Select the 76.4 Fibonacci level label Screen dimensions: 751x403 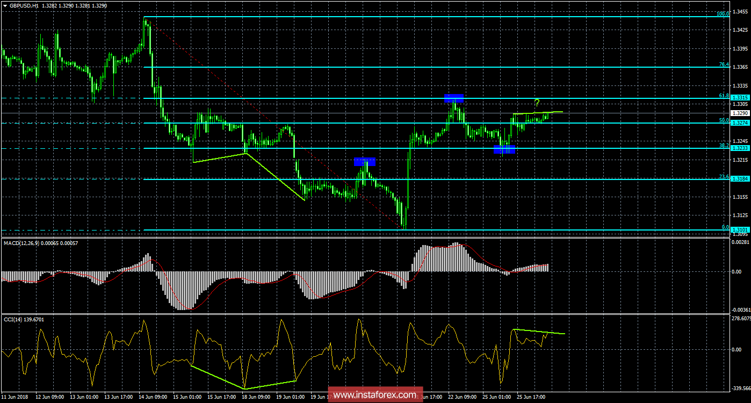tap(724, 64)
